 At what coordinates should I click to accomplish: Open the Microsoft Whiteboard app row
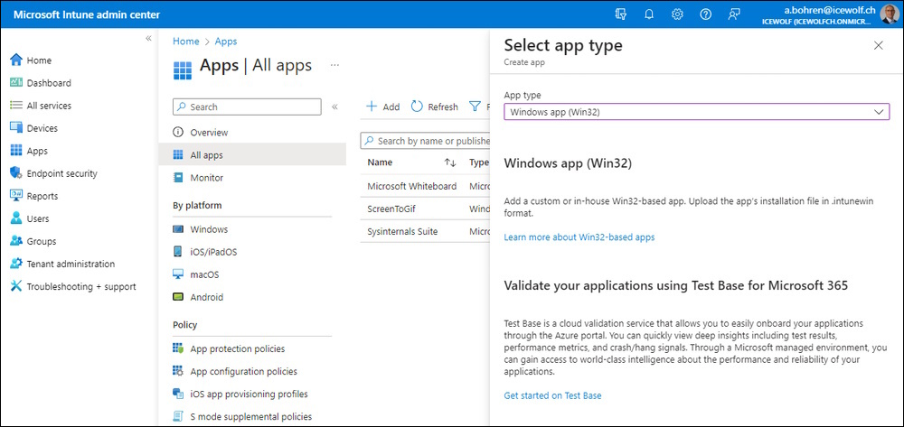425,187
